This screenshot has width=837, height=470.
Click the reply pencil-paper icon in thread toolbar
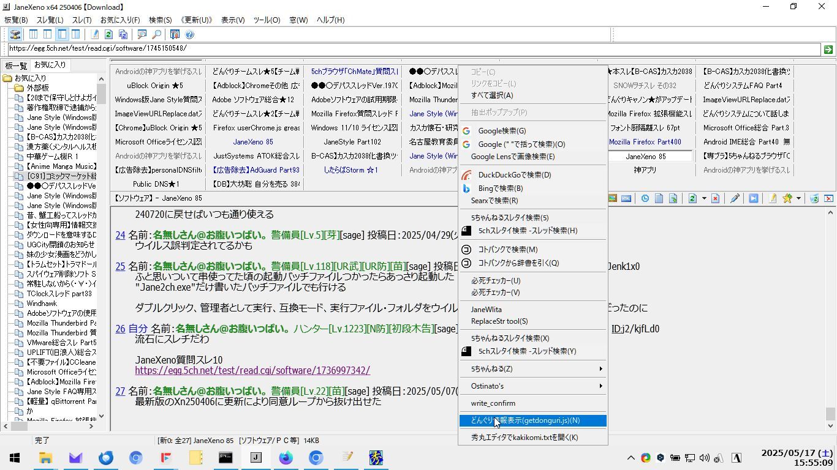point(773,198)
